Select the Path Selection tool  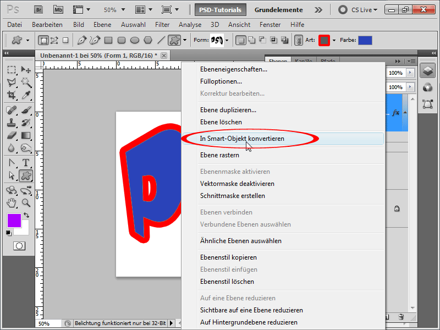point(12,175)
